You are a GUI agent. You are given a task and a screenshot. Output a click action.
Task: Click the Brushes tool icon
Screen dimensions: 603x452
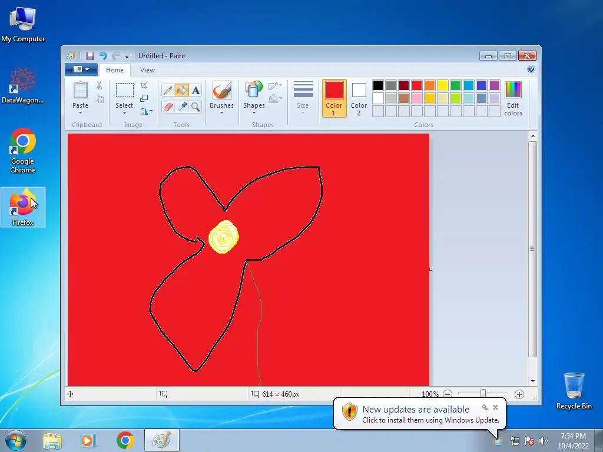(x=222, y=90)
